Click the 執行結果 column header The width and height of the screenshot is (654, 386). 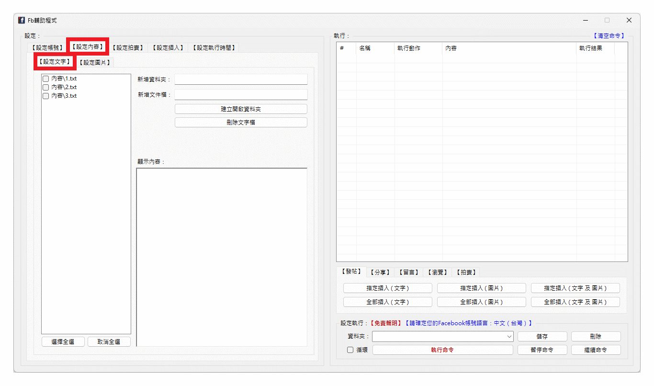click(x=596, y=48)
